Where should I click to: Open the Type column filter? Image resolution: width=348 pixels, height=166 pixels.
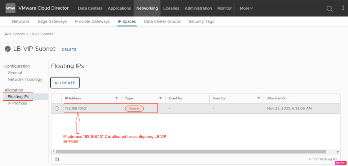(x=160, y=98)
